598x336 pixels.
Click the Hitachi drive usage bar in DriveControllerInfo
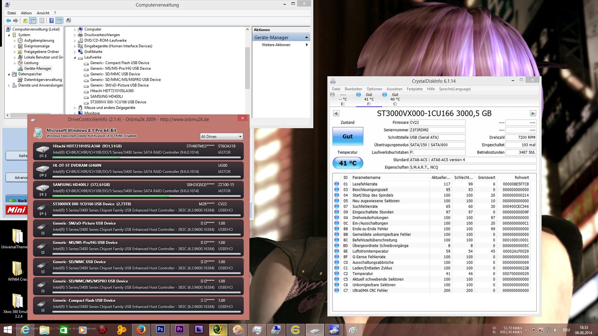(x=146, y=158)
